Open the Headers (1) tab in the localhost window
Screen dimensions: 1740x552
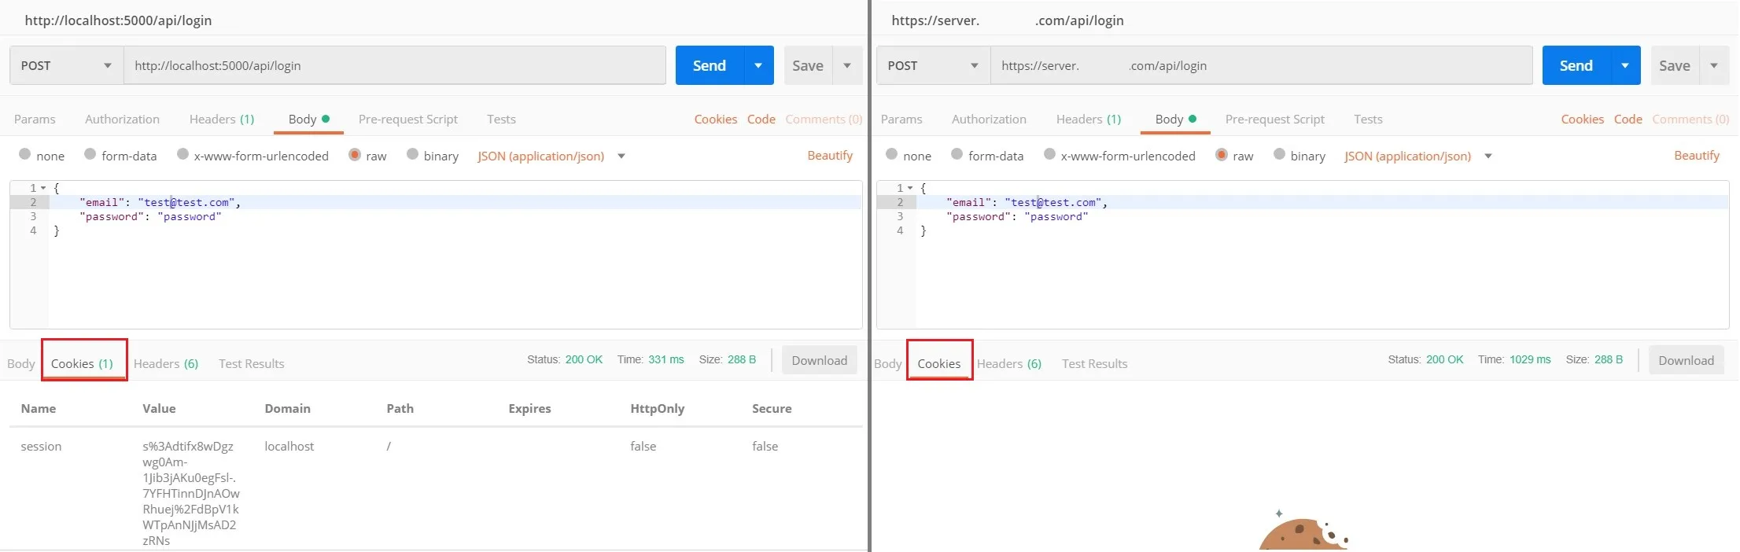click(x=222, y=119)
